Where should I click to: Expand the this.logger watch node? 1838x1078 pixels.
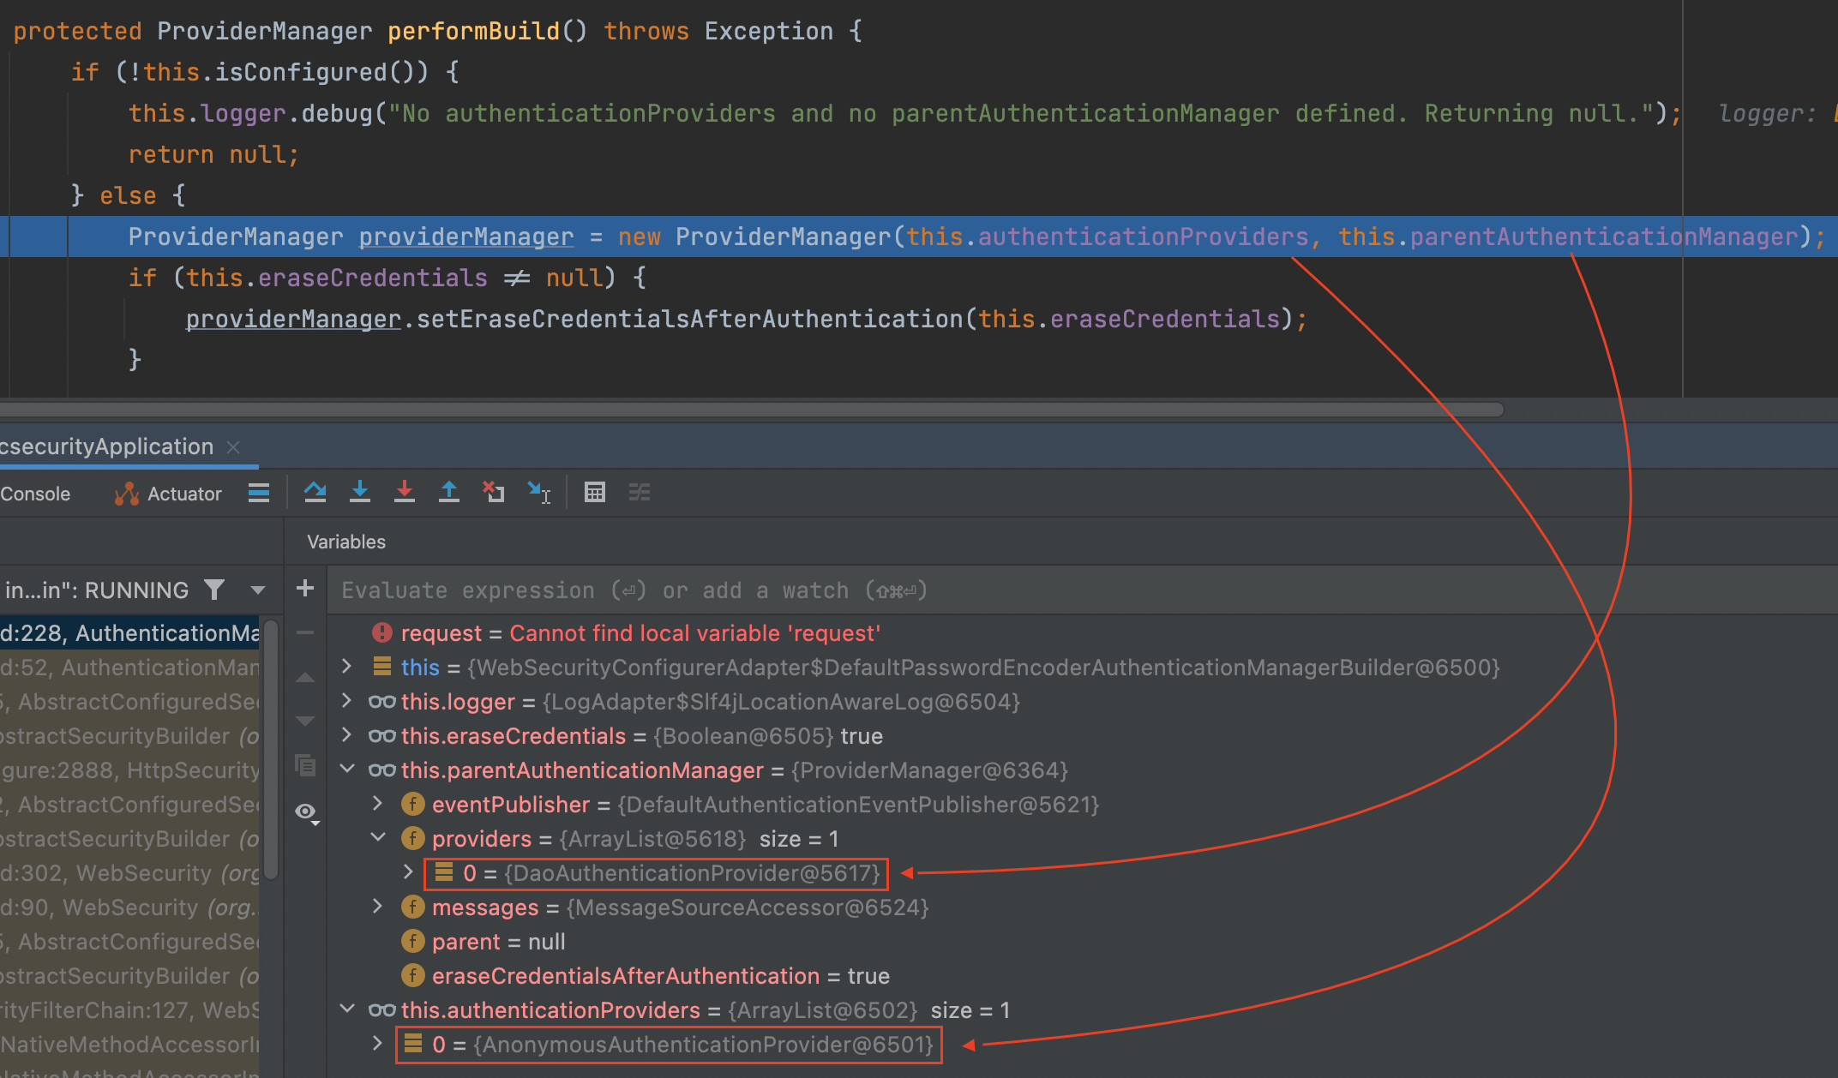click(x=347, y=701)
